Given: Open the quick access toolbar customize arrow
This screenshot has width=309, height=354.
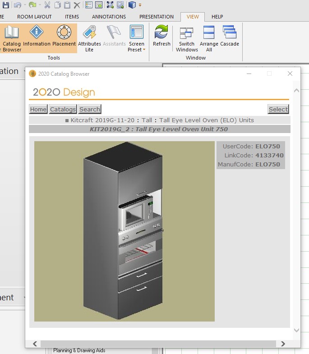Looking at the screenshot, I should click(x=140, y=5).
